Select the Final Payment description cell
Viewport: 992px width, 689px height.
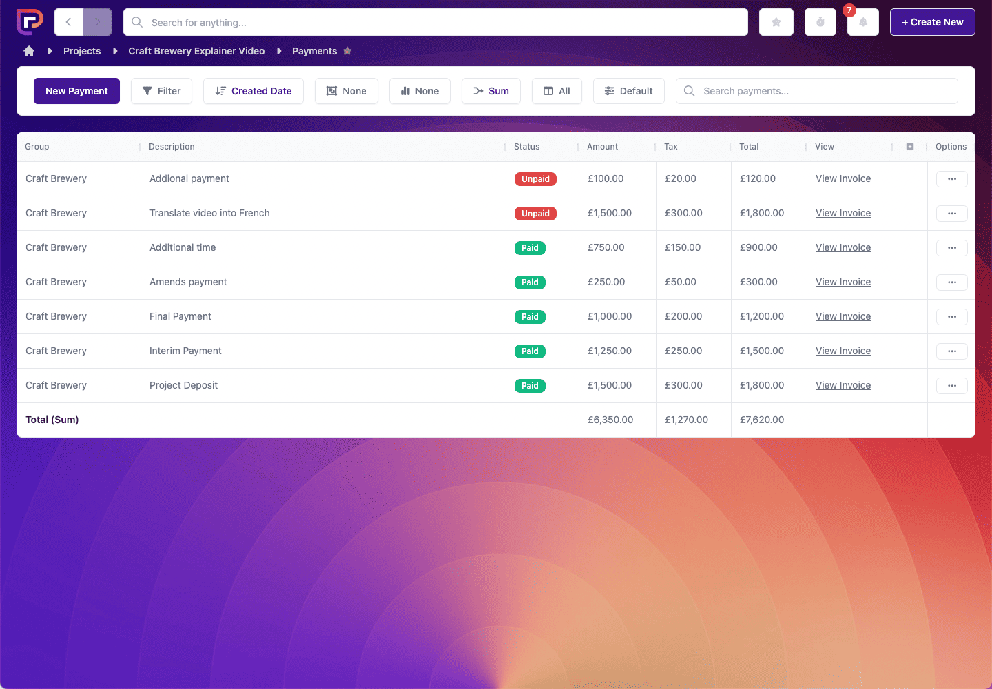coord(323,317)
